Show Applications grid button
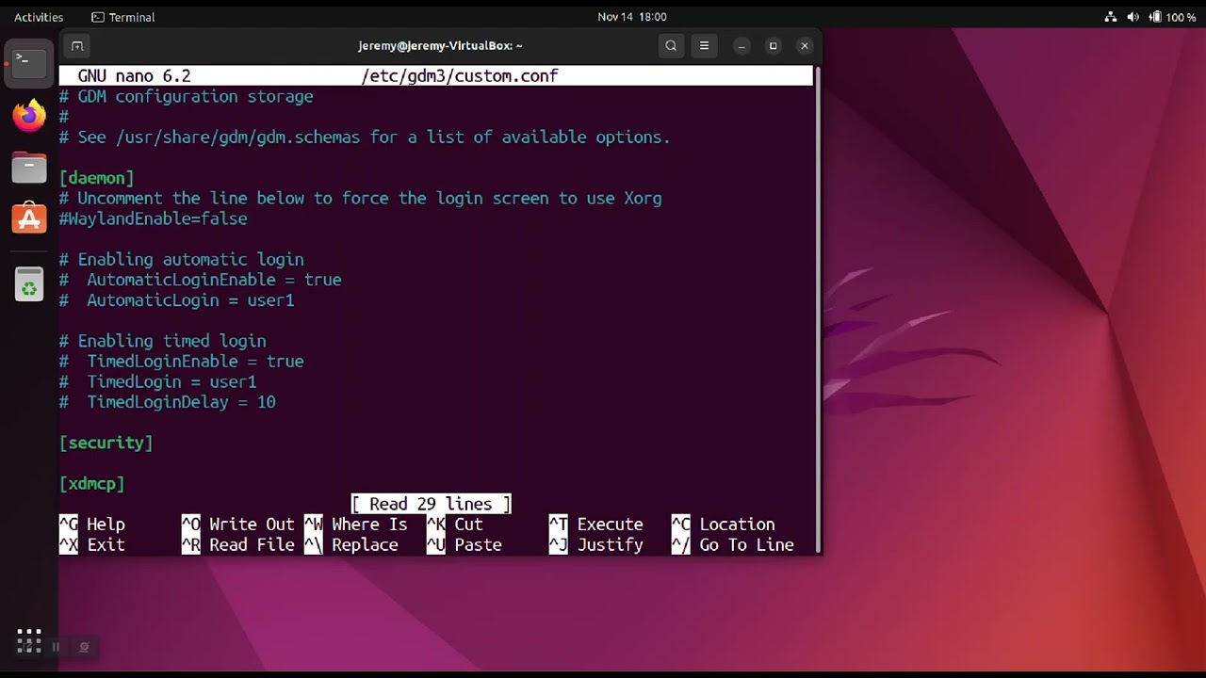Screen dimensions: 1206x678 click(29, 640)
